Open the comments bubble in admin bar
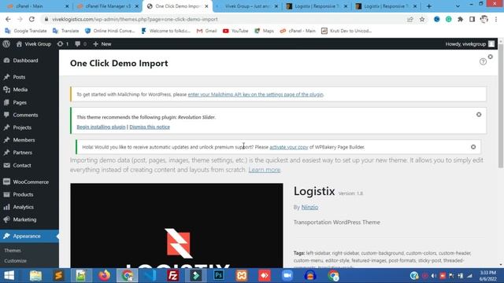 (x=80, y=44)
